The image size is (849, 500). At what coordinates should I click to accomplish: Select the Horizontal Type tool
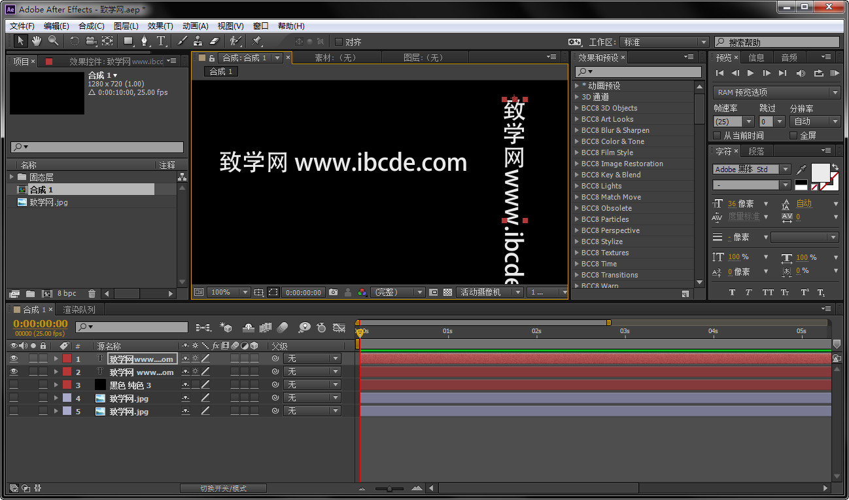click(x=161, y=41)
